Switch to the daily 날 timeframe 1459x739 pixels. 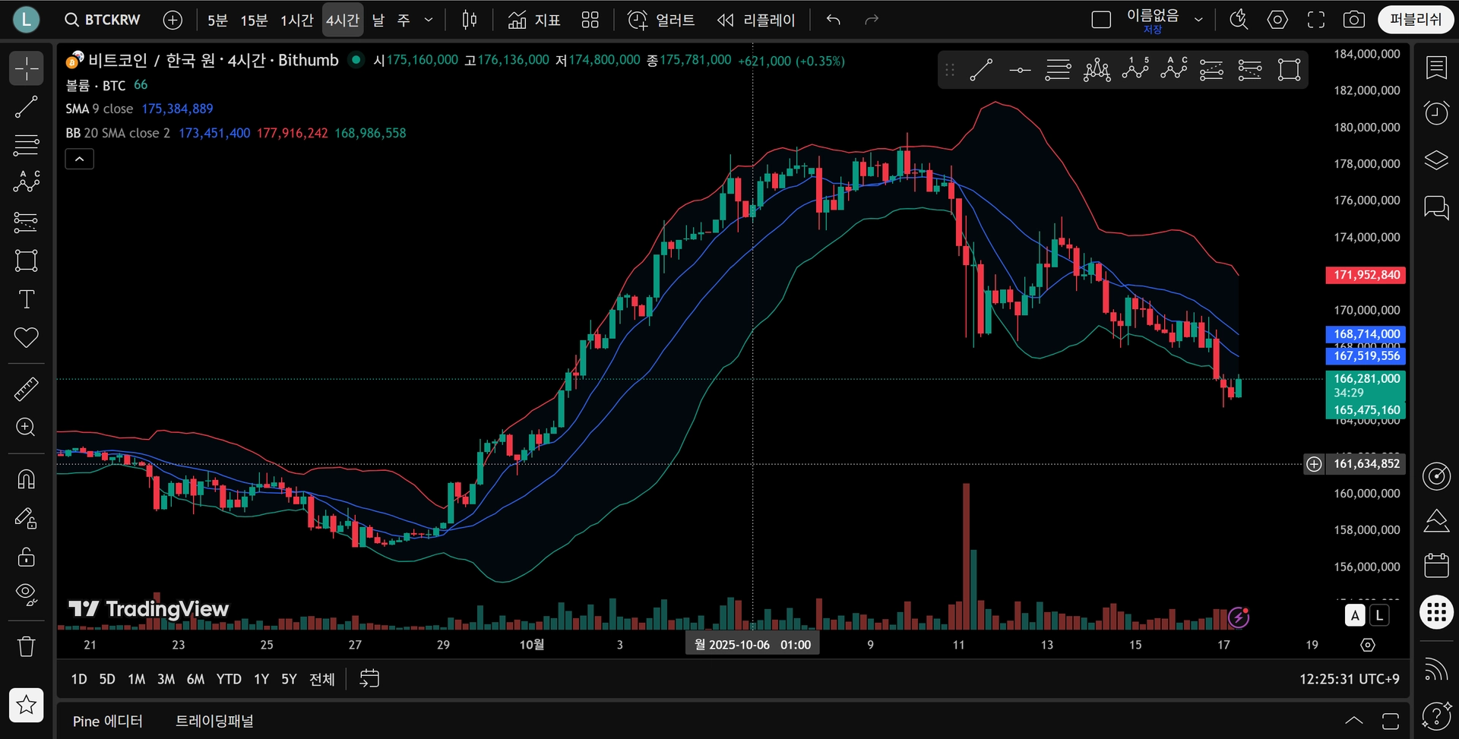378,20
